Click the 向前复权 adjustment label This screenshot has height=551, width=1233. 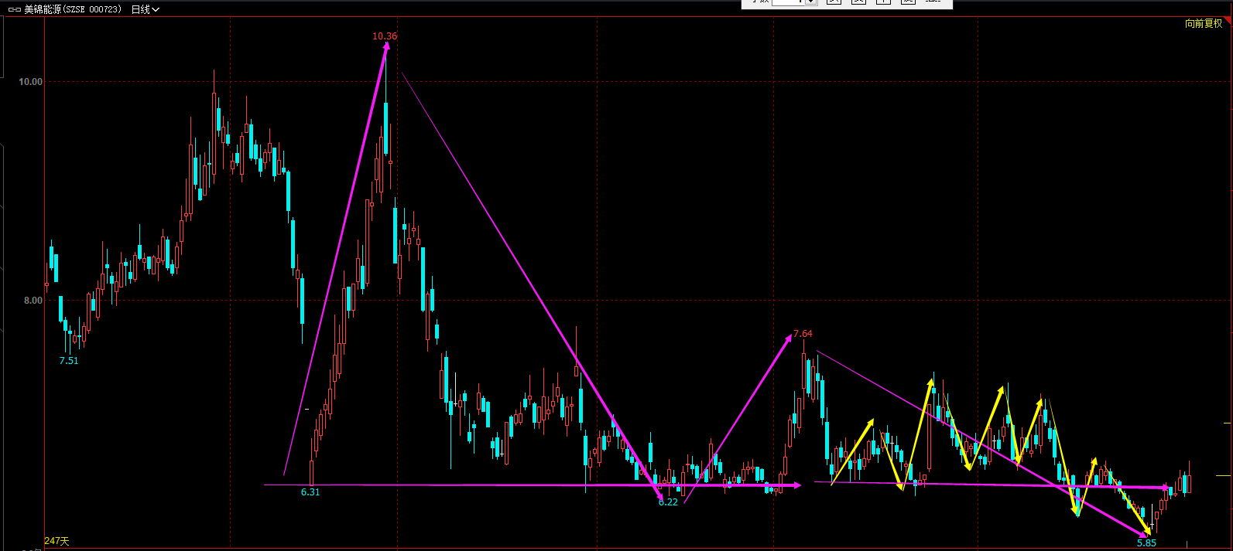coord(1203,23)
